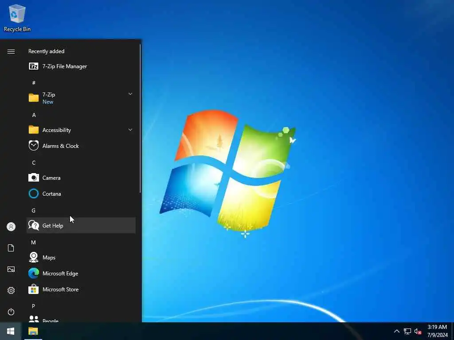Open the Recycle Bin desktop icon

[17, 18]
